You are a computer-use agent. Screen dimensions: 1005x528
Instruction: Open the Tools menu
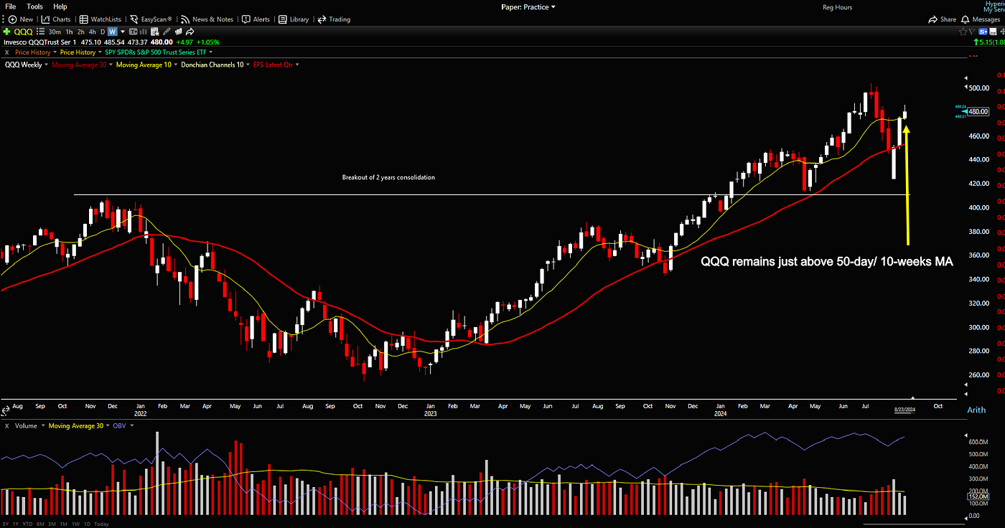click(x=34, y=6)
